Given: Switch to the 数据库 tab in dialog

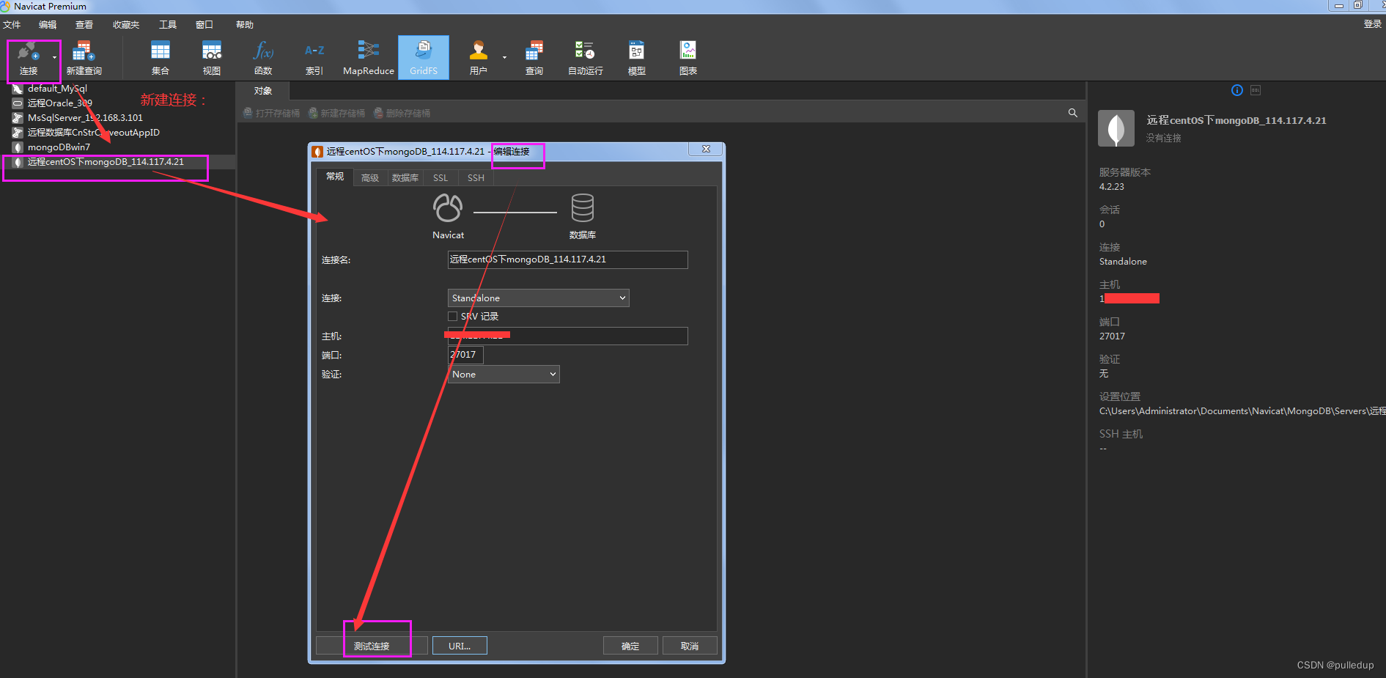Looking at the screenshot, I should coord(405,178).
